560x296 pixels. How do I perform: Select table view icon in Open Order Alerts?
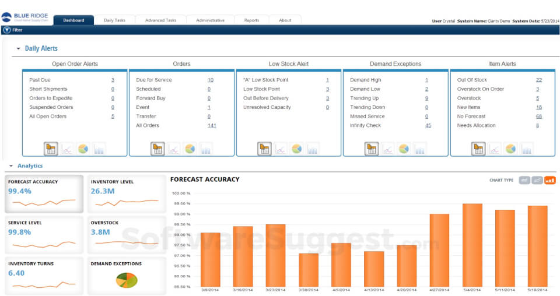coord(51,149)
